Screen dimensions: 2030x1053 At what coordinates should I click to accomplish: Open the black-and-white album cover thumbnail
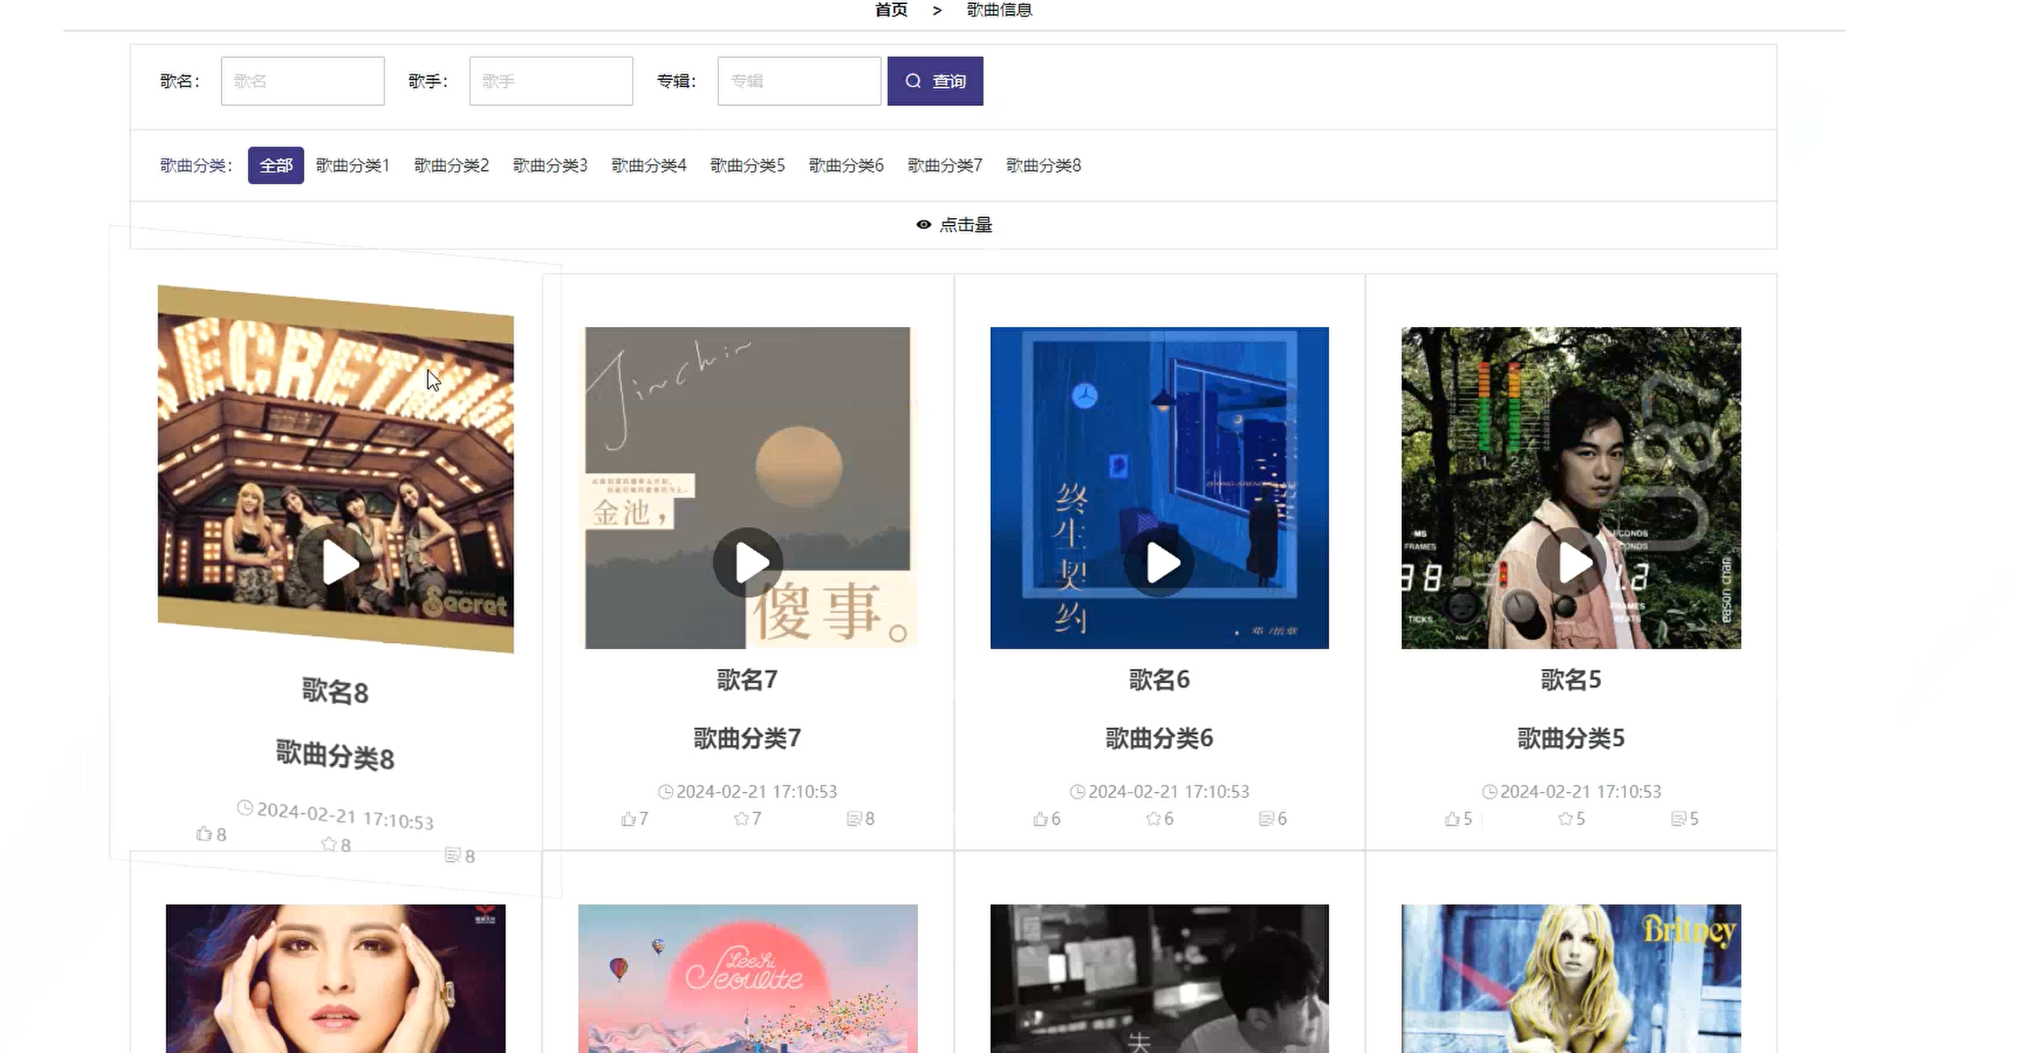[x=1159, y=979]
